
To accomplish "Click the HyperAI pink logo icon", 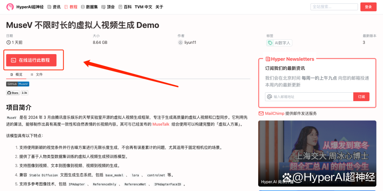I will point(10,7).
